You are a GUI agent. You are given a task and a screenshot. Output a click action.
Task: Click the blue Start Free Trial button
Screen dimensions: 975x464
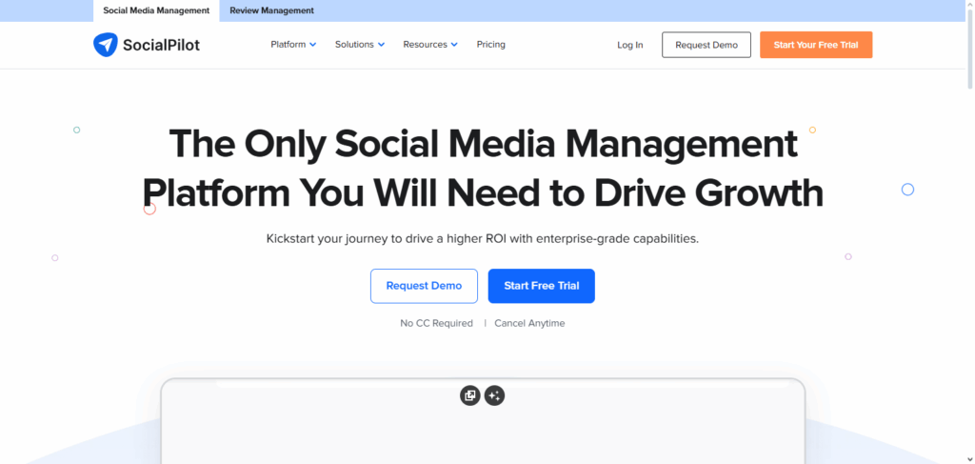542,286
